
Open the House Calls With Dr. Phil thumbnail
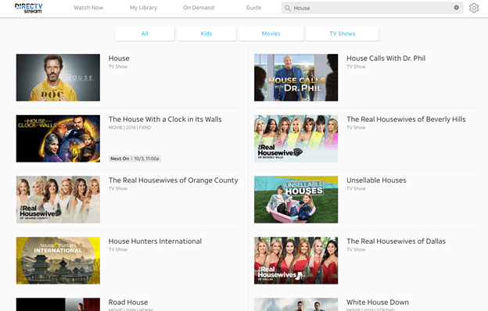pyautogui.click(x=296, y=77)
